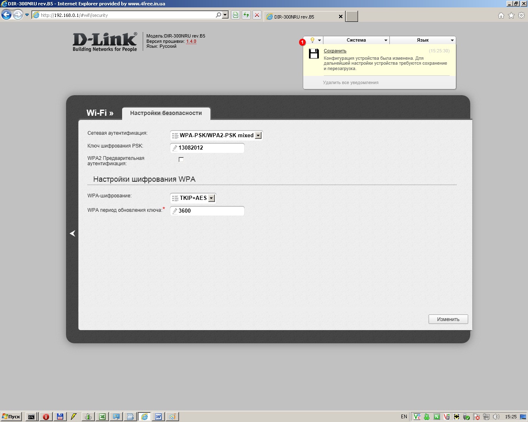Expand the address bar autocomplete dropdown
The image size is (528, 422).
(225, 15)
